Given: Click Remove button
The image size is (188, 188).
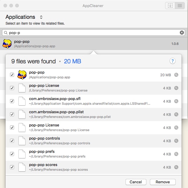Looking at the screenshot, I should pyautogui.click(x=162, y=182).
